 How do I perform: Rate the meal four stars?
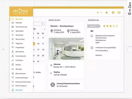(114, 26)
